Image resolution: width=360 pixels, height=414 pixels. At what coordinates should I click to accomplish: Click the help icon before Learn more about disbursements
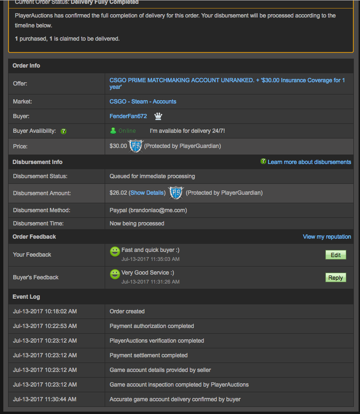(x=263, y=161)
